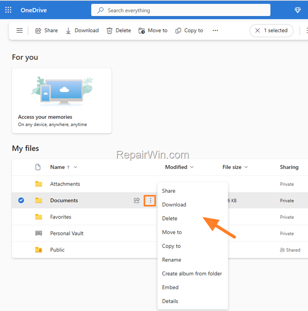Click Delete in the top toolbar

(x=119, y=30)
